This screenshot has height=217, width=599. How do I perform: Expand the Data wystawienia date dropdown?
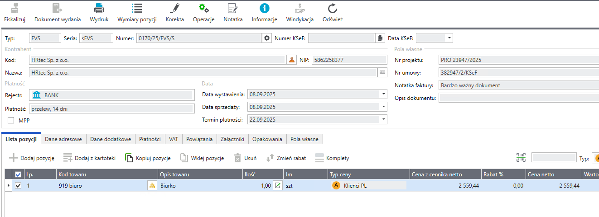(x=384, y=94)
